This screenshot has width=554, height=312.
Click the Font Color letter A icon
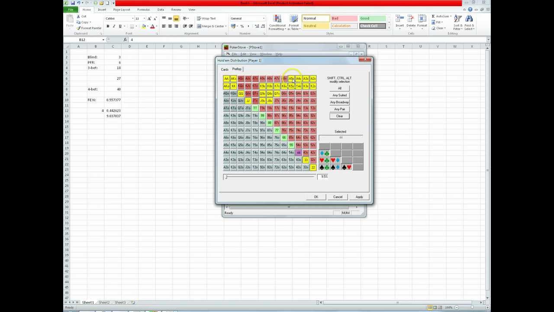pyautogui.click(x=152, y=26)
